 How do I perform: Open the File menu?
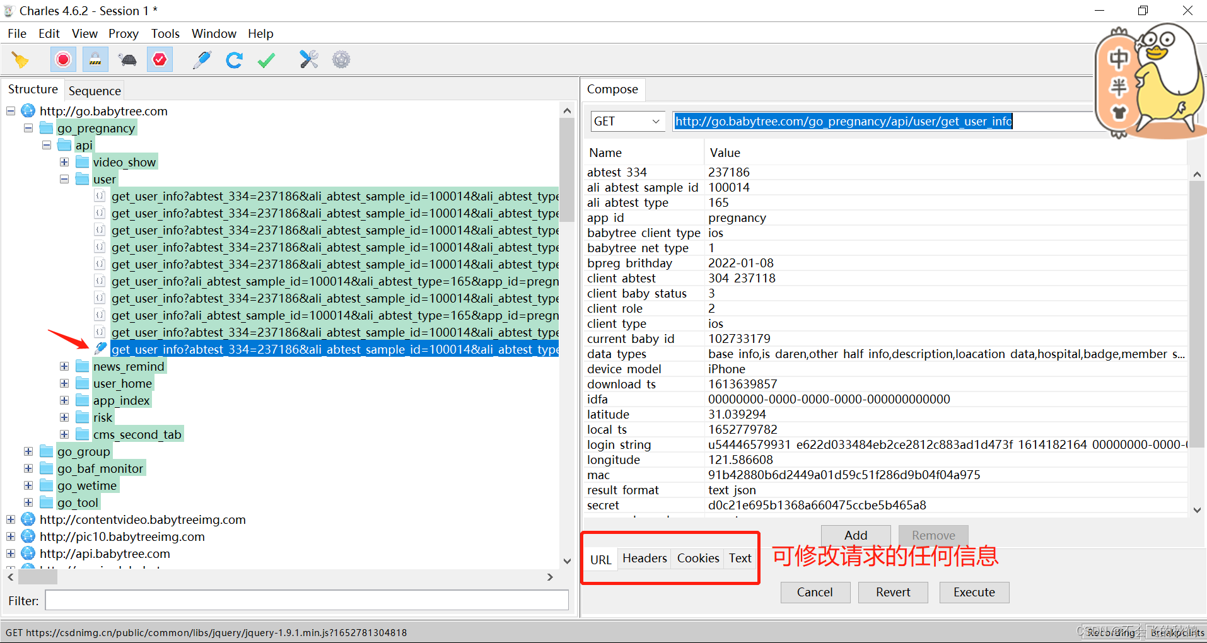17,33
